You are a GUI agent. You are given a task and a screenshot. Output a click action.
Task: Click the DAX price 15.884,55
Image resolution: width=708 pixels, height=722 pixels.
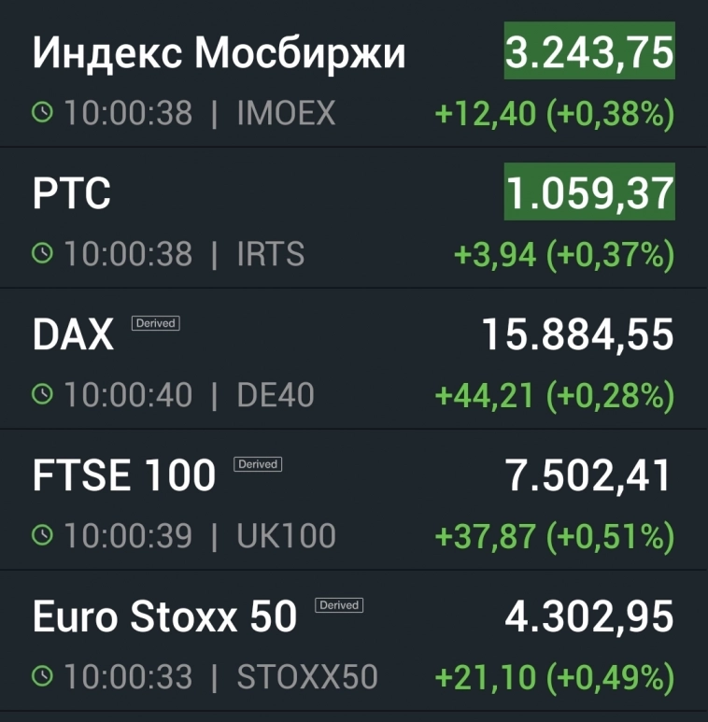point(577,334)
